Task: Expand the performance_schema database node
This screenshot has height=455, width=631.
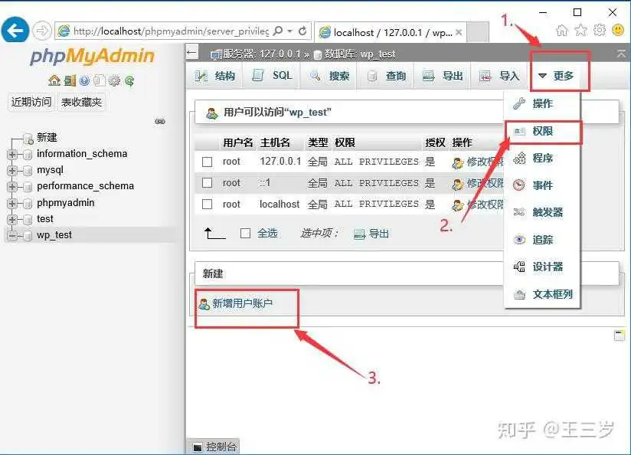Action: point(11,186)
